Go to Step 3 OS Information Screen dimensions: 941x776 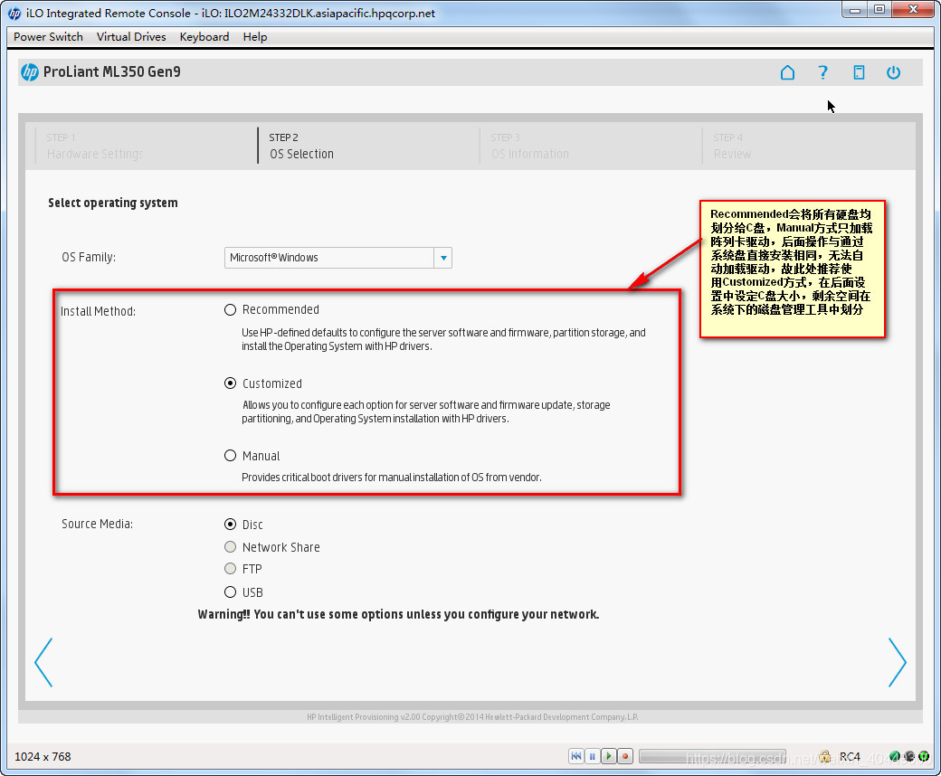[x=529, y=146]
